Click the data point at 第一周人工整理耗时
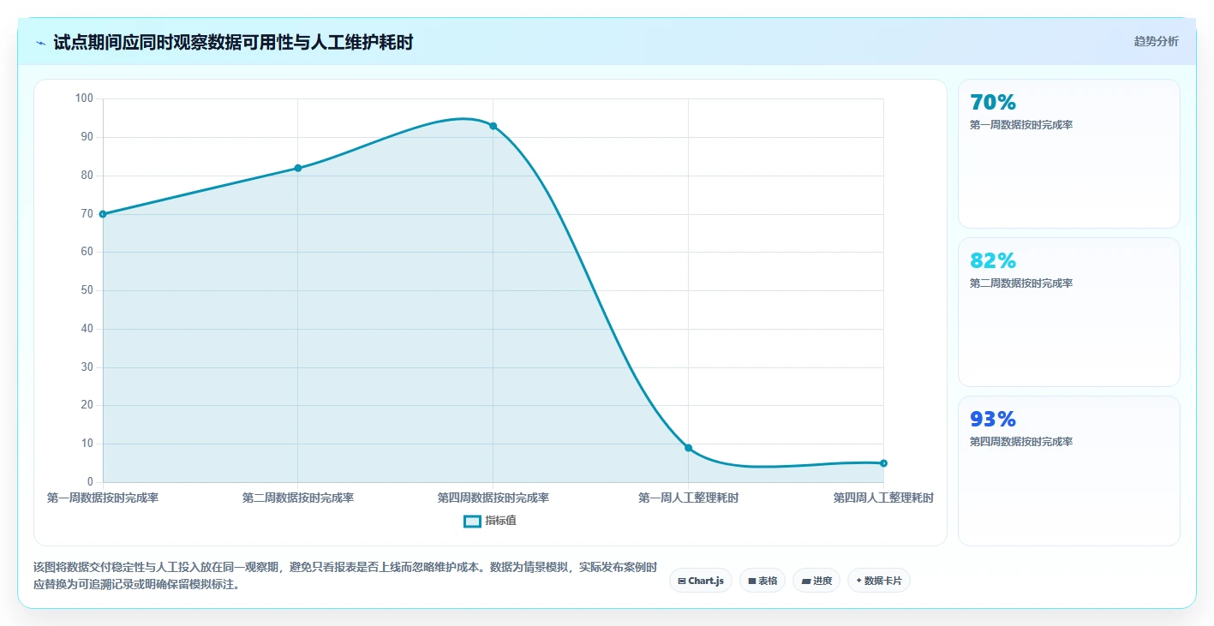 pos(688,448)
